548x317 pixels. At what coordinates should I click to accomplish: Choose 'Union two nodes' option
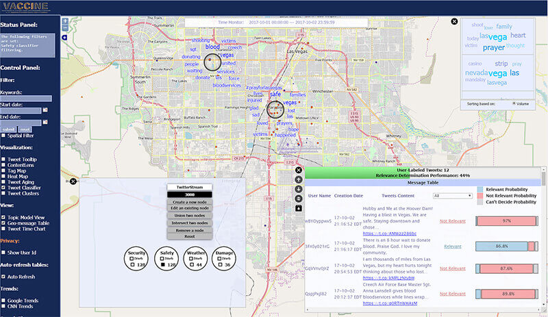coord(190,216)
